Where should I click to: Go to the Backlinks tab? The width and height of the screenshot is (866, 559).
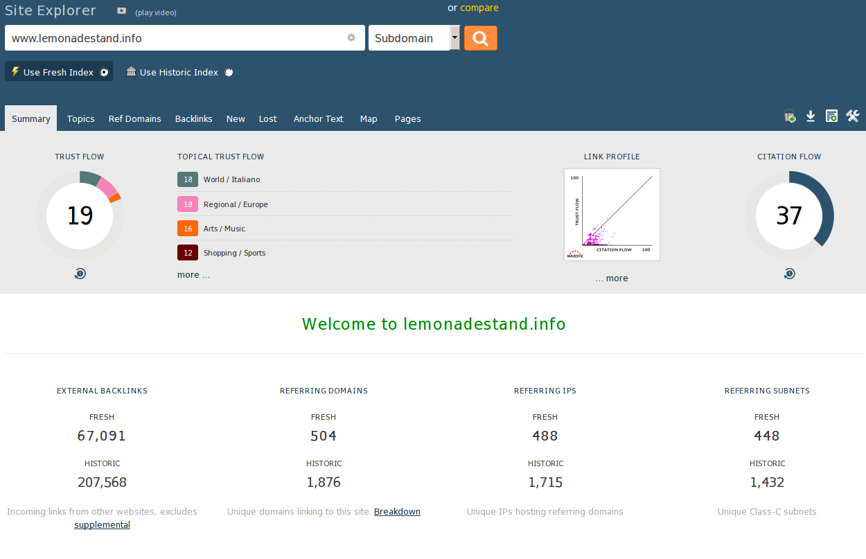tap(194, 118)
